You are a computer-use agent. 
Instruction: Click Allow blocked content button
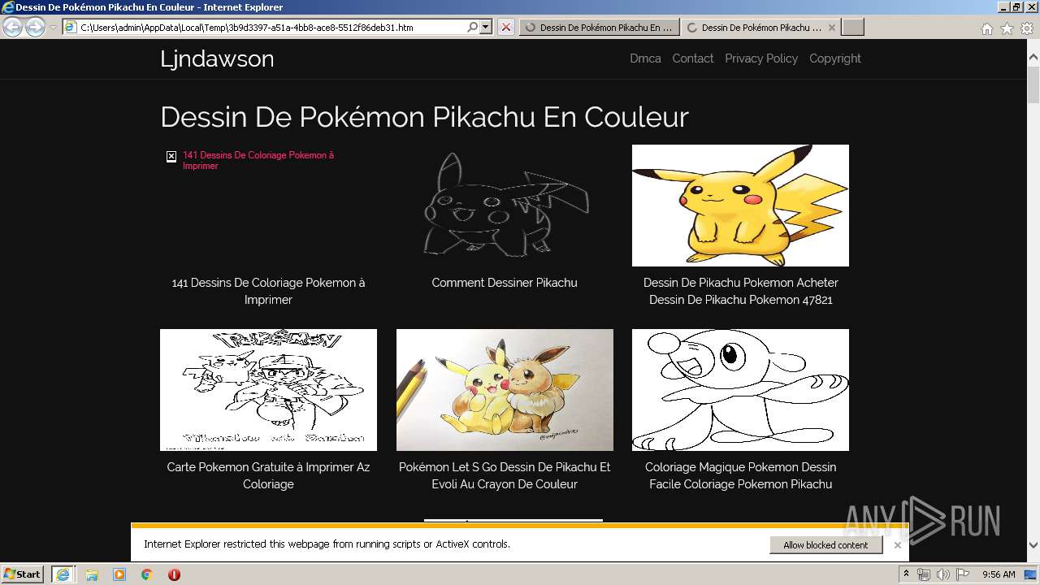pyautogui.click(x=825, y=545)
